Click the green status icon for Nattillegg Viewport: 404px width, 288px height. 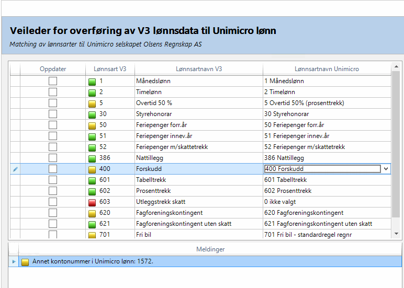coord(92,158)
